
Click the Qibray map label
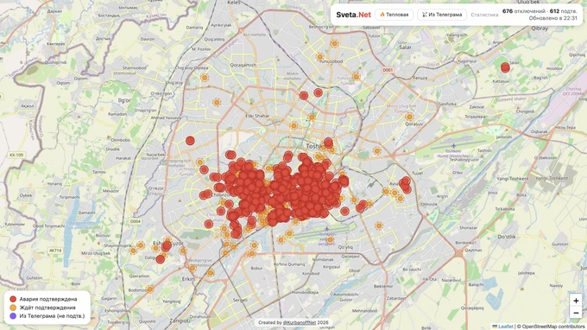point(540,29)
